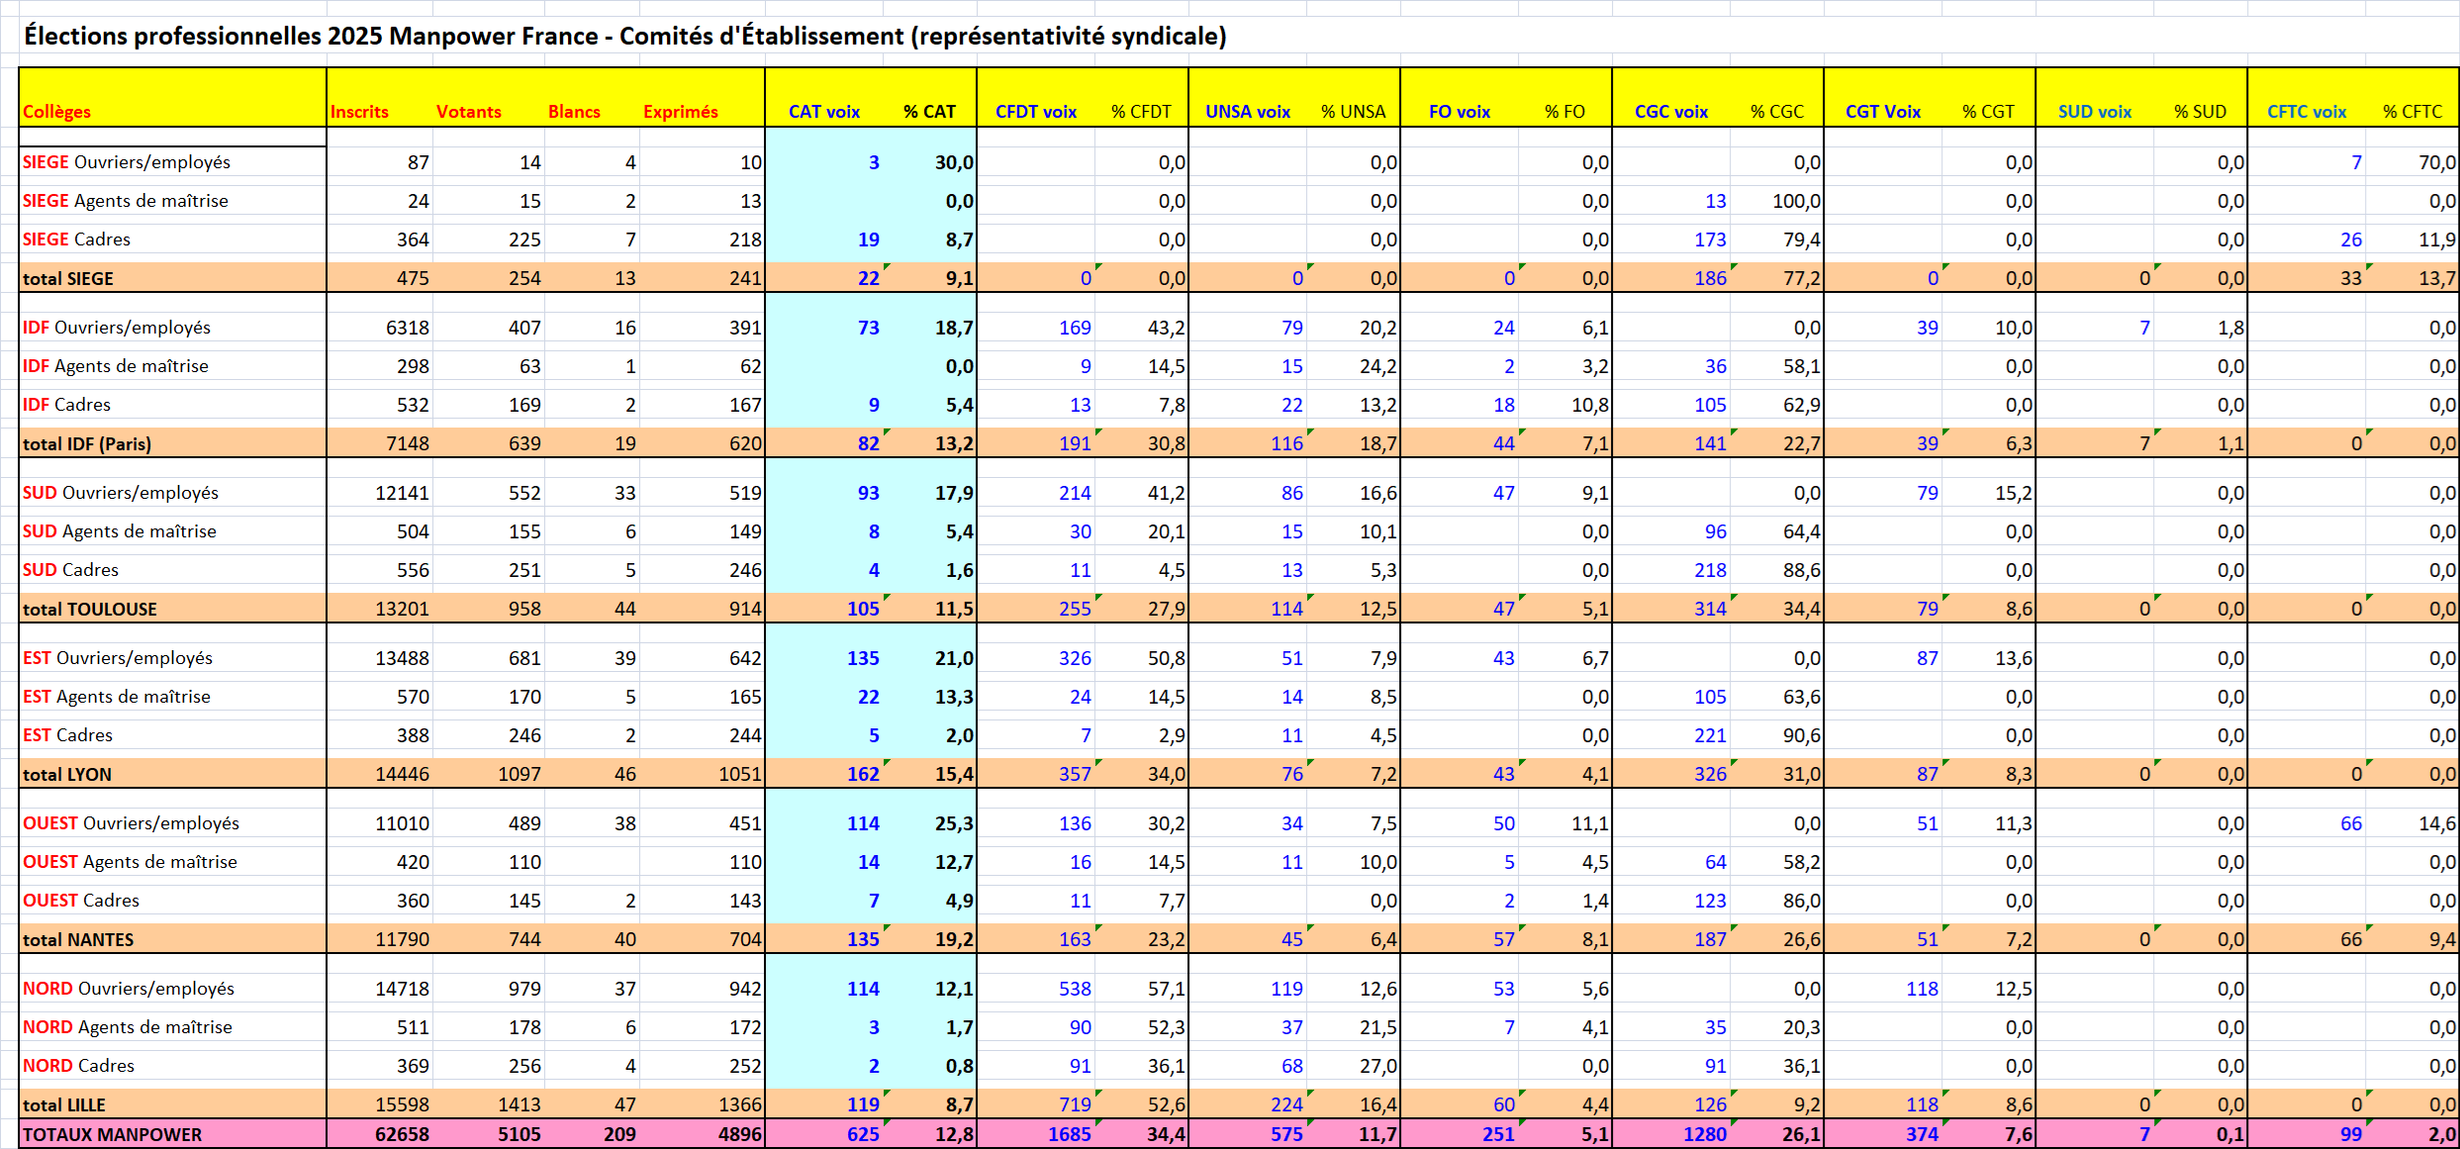The image size is (2460, 1149).
Task: Click CFDT voix 326 for EST Ouvriers/employés
Action: coord(1075,658)
